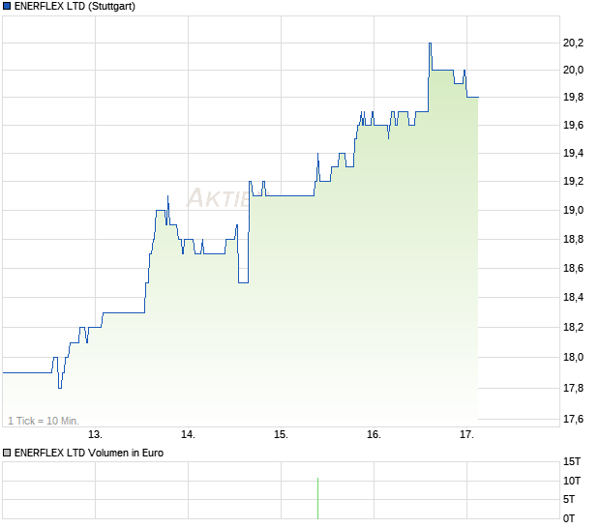The image size is (600, 528).
Task: Click the grey volume legend square
Action: coord(7,454)
